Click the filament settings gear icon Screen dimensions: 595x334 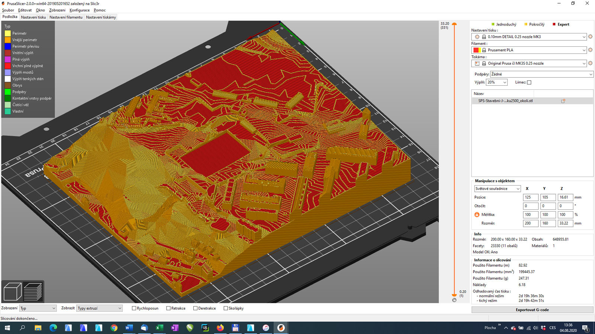(590, 50)
